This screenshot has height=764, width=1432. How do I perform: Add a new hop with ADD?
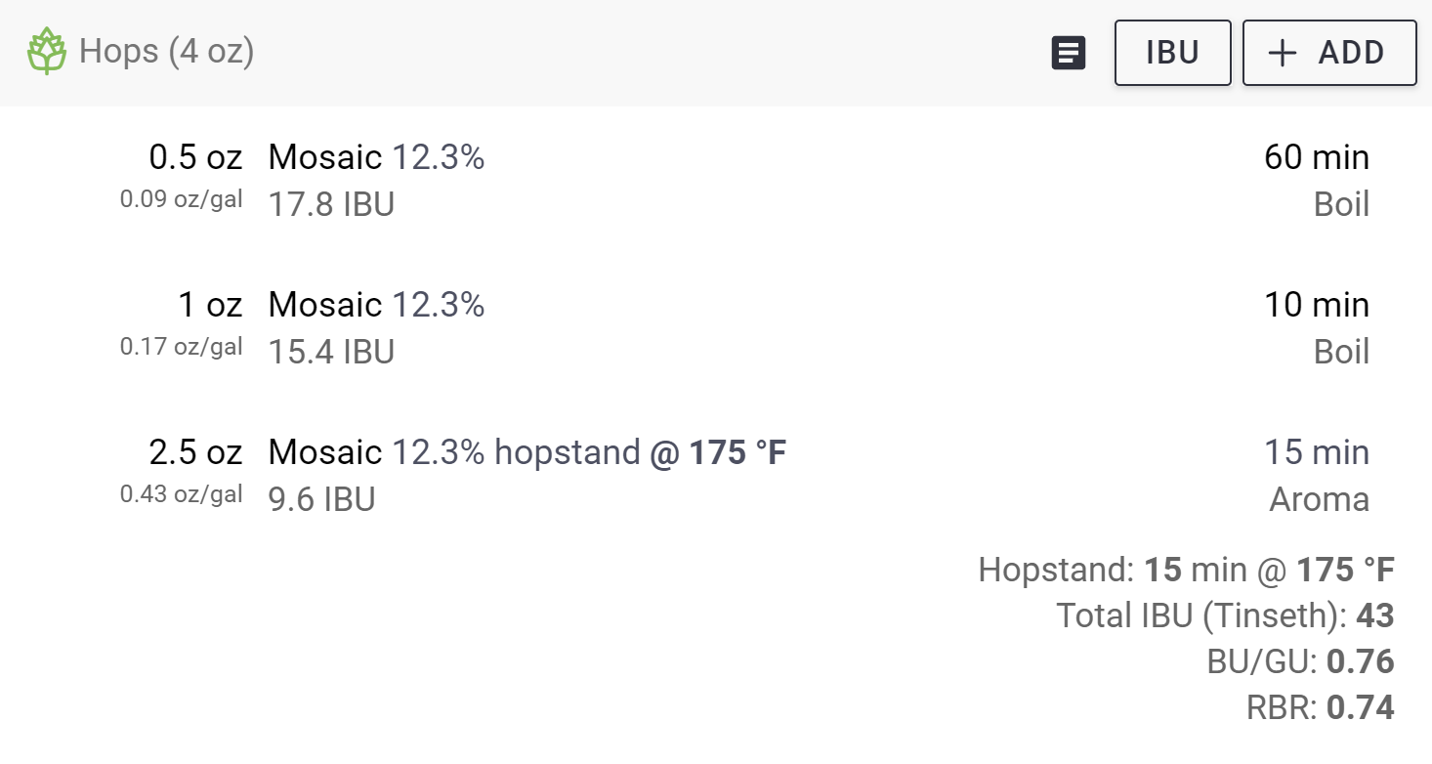(x=1329, y=53)
